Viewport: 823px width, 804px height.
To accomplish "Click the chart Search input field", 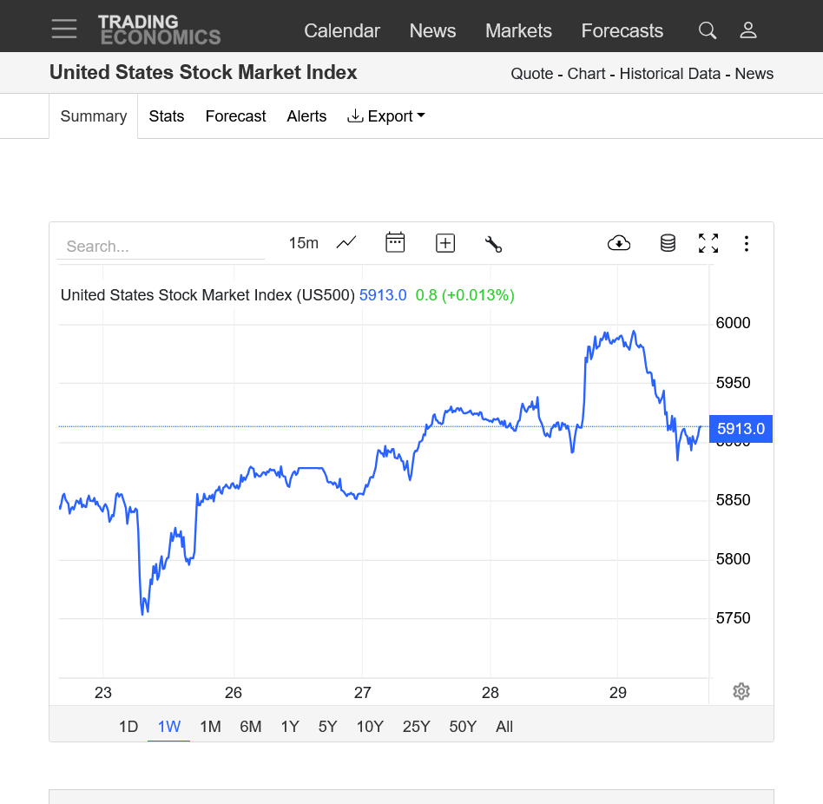I will point(161,247).
